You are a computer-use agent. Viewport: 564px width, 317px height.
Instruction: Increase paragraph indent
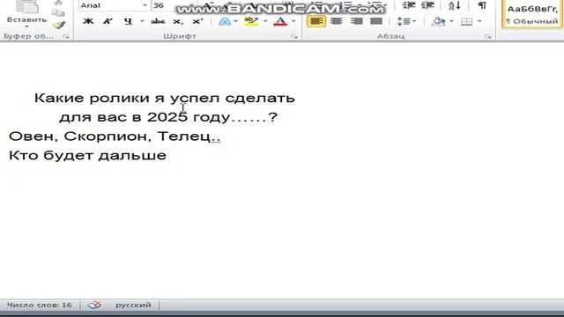pyautogui.click(x=427, y=5)
